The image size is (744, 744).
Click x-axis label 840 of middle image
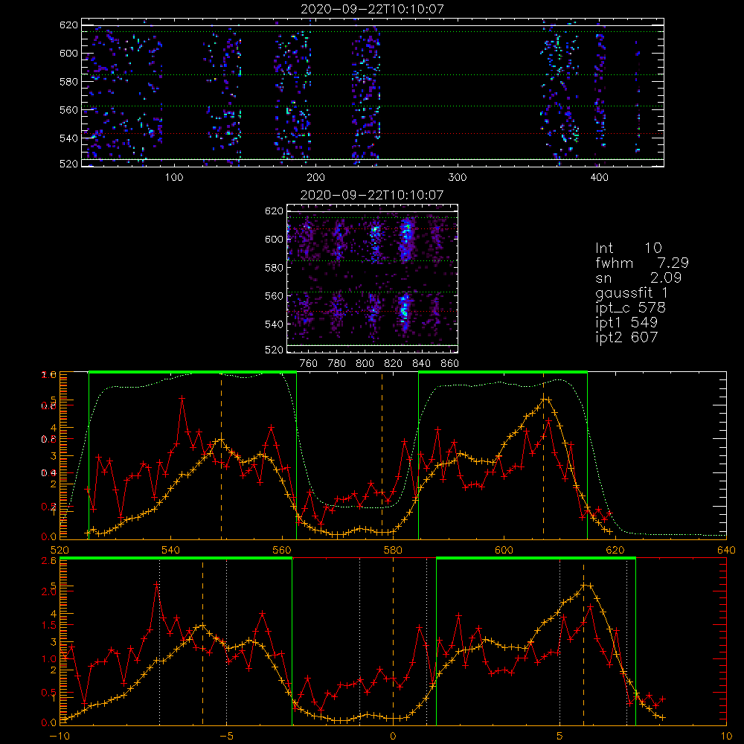421,364
